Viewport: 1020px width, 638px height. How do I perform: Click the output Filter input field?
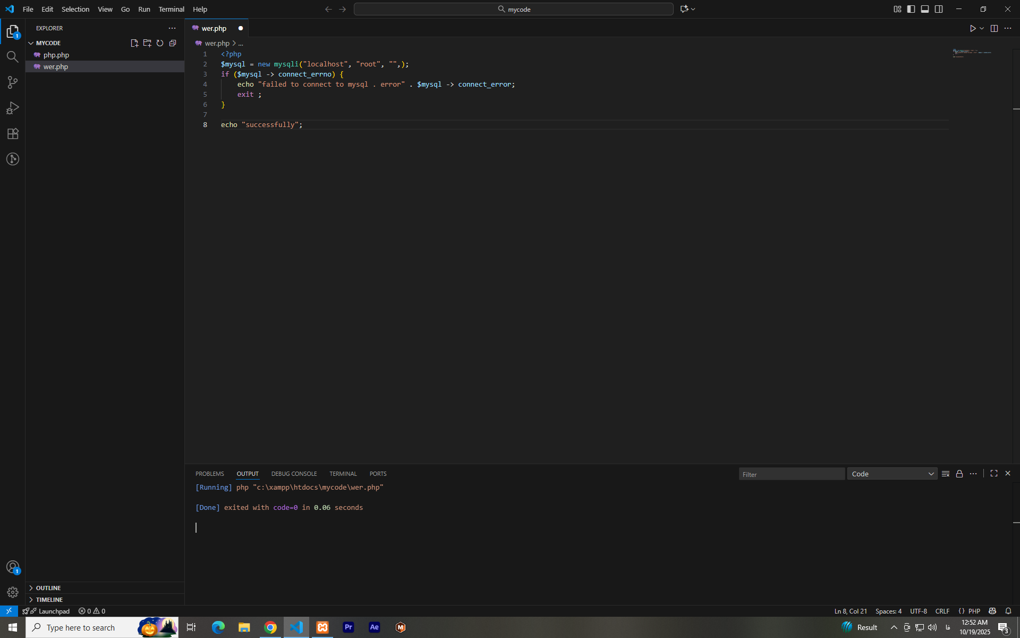pos(791,474)
